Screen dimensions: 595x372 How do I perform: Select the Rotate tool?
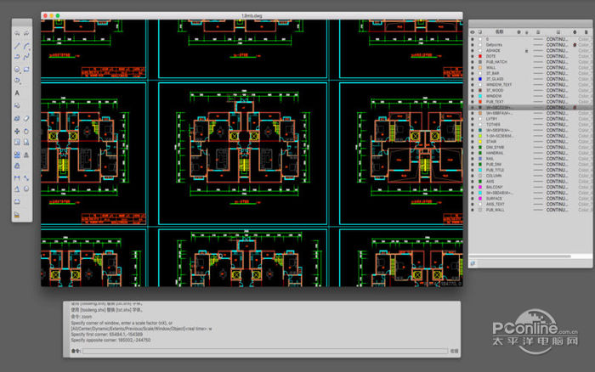pyautogui.click(x=26, y=131)
